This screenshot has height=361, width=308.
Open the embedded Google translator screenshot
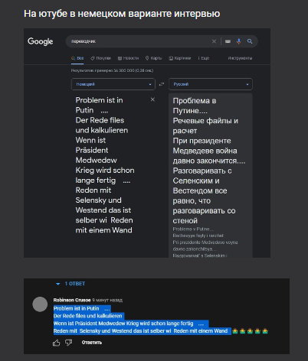coord(147,143)
